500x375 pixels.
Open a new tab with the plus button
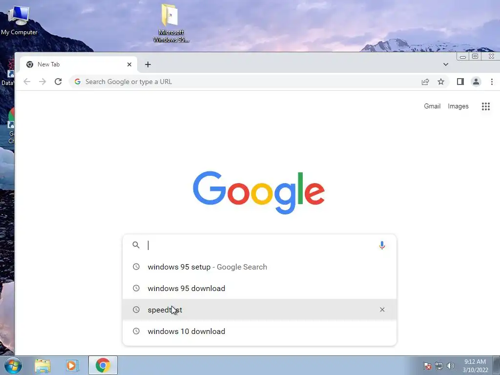pyautogui.click(x=148, y=65)
